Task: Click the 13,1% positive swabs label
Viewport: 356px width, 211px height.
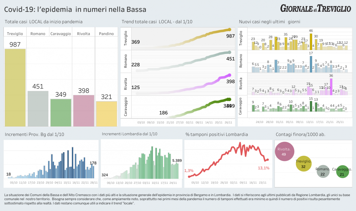Action: [264, 168]
